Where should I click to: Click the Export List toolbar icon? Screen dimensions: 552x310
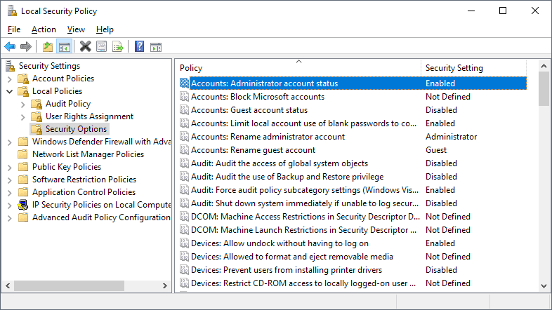click(118, 46)
